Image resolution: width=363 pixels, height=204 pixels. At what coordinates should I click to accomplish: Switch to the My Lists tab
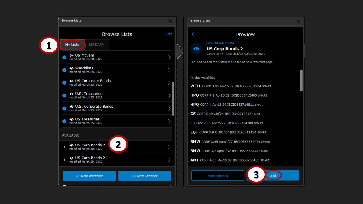click(72, 44)
